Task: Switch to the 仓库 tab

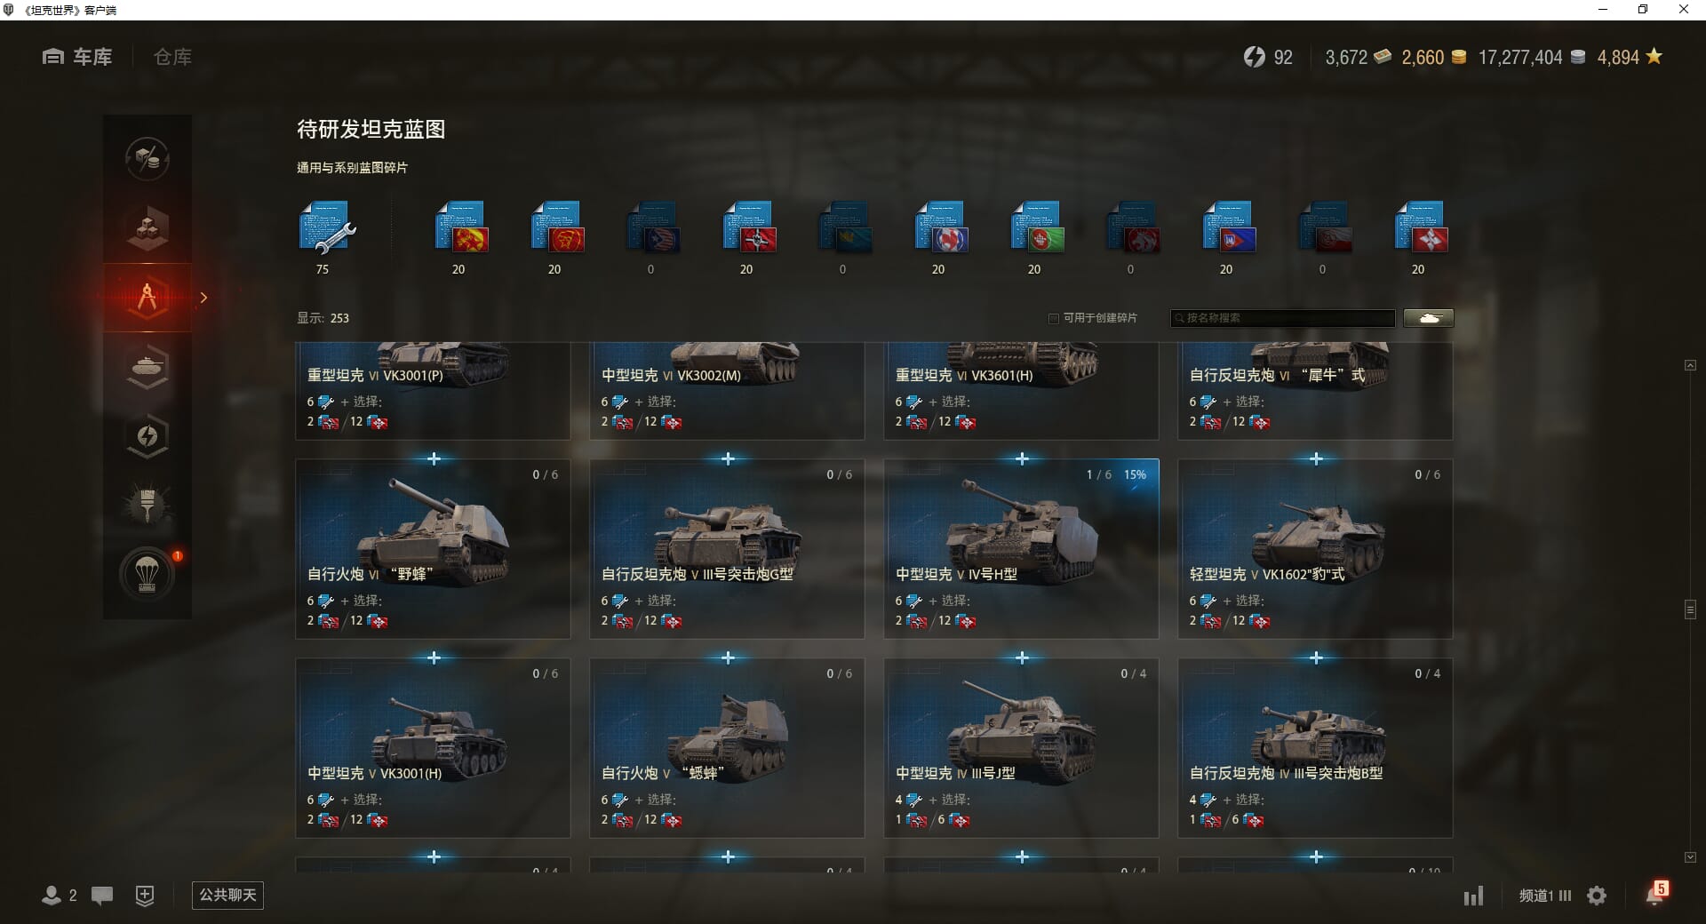Action: pyautogui.click(x=172, y=57)
